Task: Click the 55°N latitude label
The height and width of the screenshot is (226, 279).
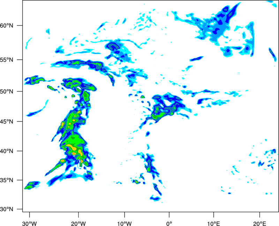Action: point(7,60)
